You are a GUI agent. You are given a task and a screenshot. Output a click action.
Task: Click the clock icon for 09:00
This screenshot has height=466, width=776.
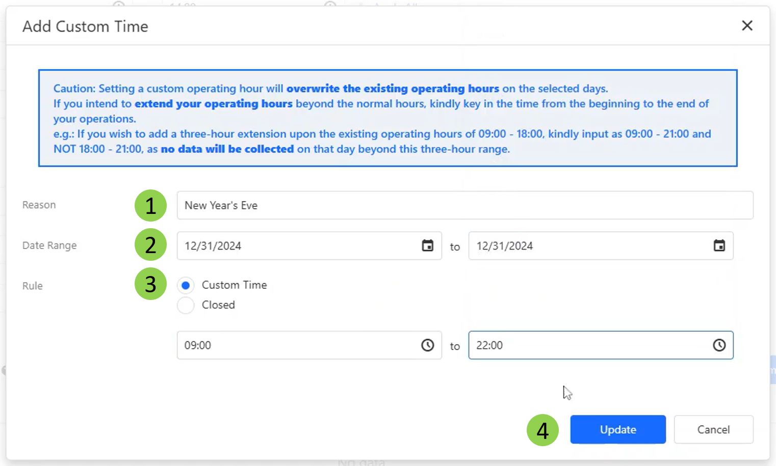(x=427, y=345)
